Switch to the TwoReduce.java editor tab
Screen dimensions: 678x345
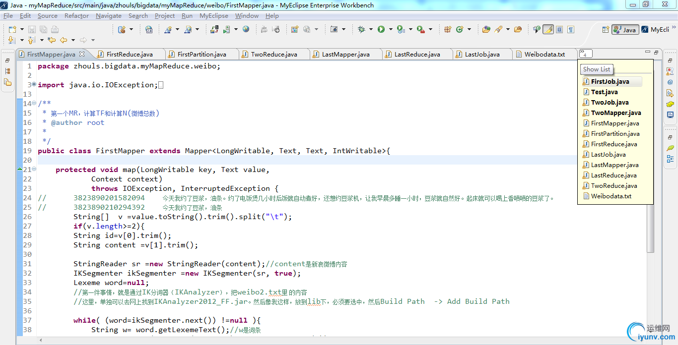click(x=274, y=55)
